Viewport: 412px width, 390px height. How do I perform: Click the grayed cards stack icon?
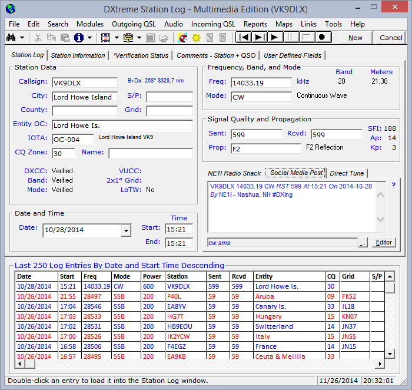point(164,38)
